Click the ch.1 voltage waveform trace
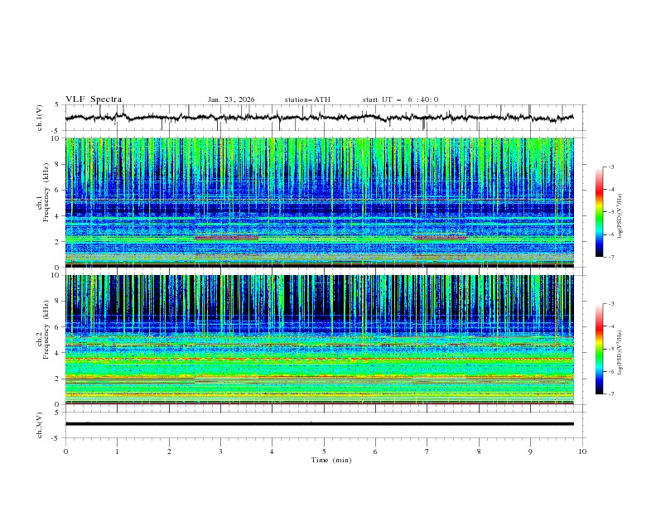Viewport: 656px width, 507px height. point(319,118)
